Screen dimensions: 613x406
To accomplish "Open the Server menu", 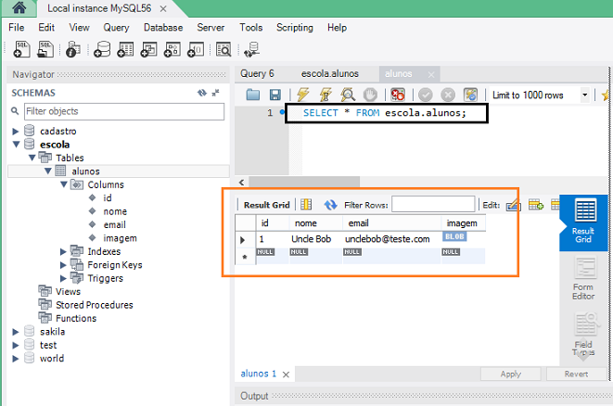I will [x=211, y=28].
